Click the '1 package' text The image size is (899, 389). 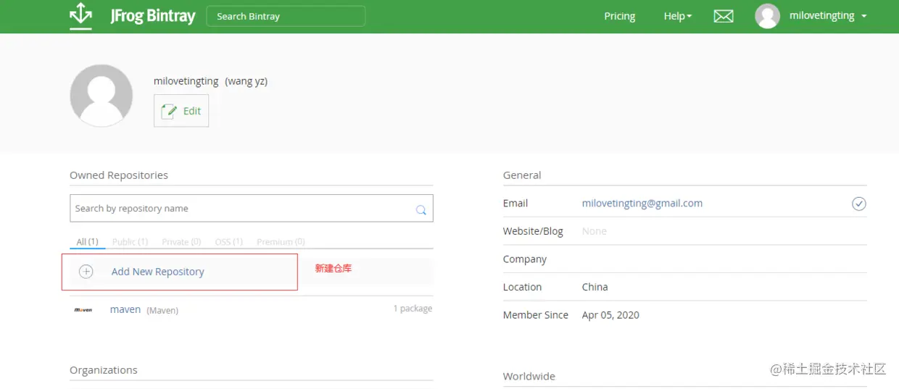(x=413, y=309)
